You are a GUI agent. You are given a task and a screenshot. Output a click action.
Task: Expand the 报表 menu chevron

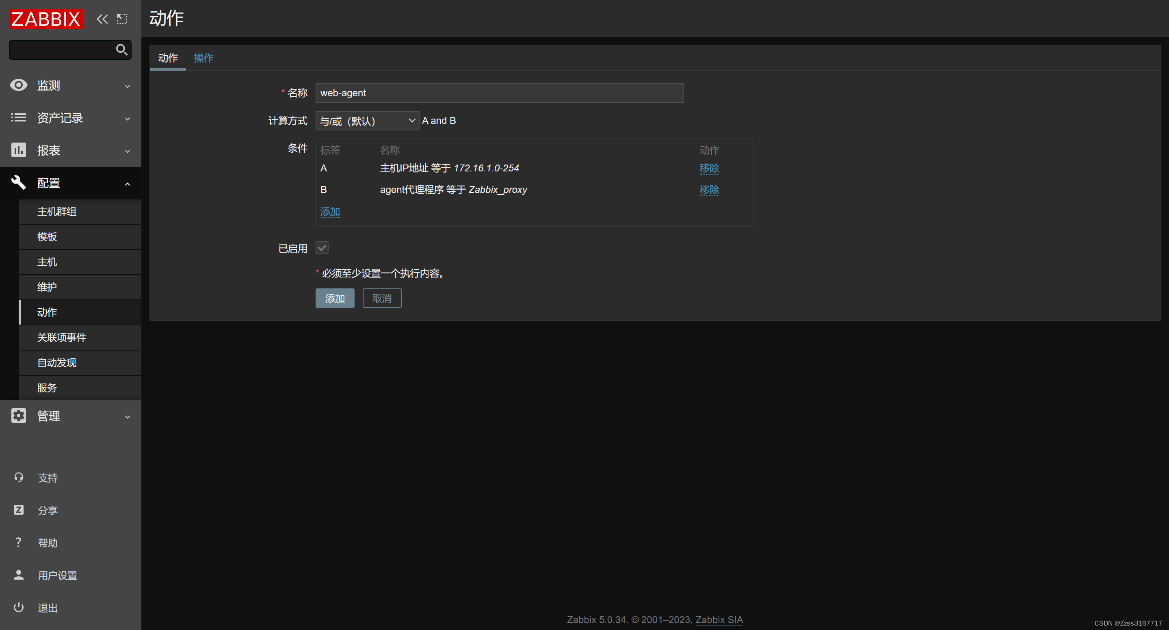(128, 151)
